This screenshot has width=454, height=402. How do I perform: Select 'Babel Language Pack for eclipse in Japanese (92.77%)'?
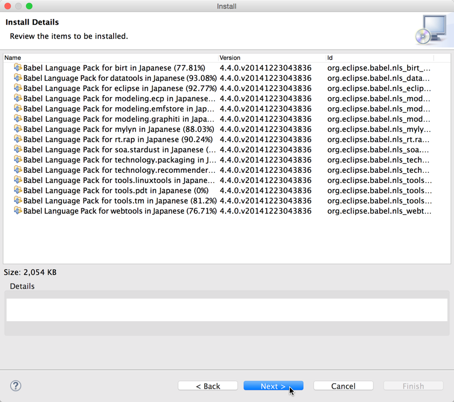pyautogui.click(x=120, y=88)
